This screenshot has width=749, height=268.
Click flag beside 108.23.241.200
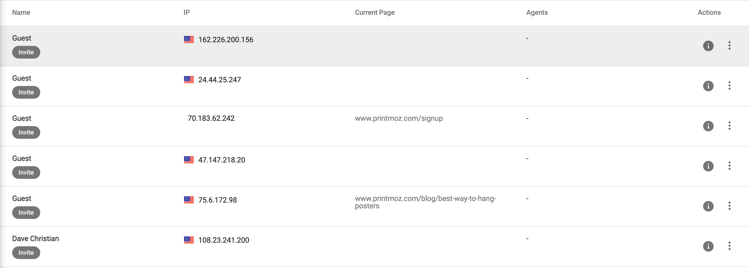189,240
